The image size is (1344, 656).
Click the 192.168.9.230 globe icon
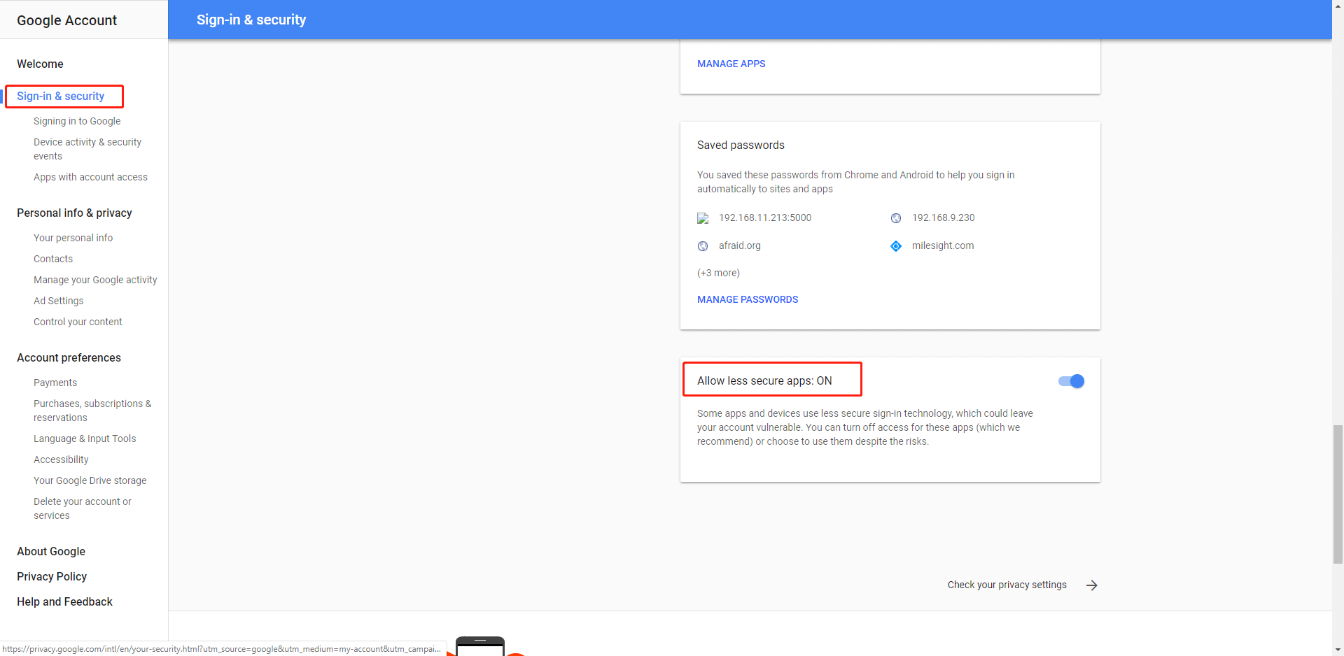click(x=896, y=218)
